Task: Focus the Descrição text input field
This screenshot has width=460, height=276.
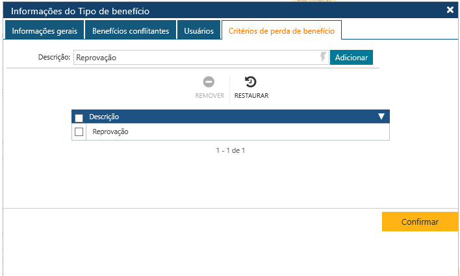Action: pyautogui.click(x=195, y=58)
